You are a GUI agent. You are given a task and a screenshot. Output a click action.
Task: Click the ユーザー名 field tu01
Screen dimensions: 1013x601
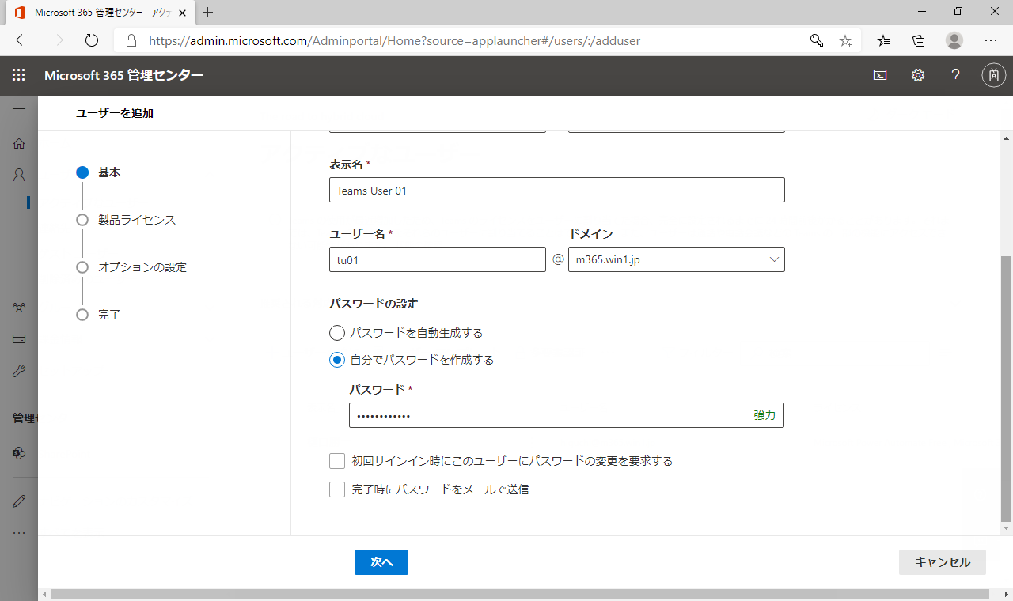coord(438,259)
